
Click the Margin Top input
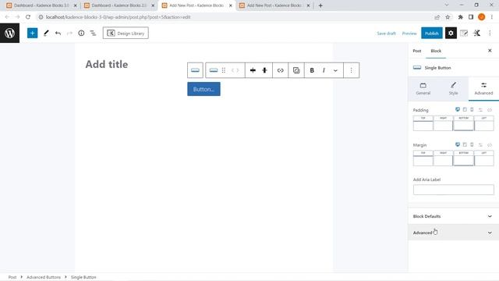(423, 161)
